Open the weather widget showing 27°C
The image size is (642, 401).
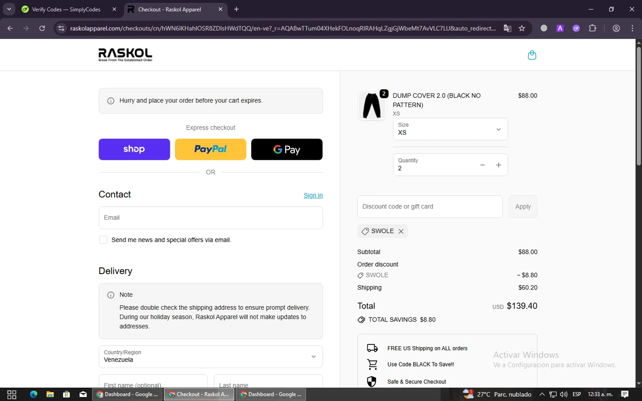(x=497, y=394)
